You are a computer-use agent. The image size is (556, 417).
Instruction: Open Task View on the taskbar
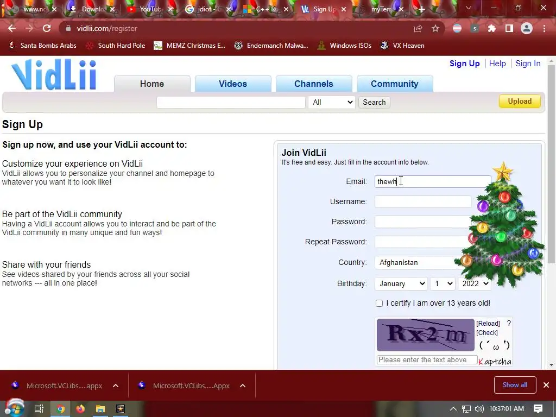point(39,409)
